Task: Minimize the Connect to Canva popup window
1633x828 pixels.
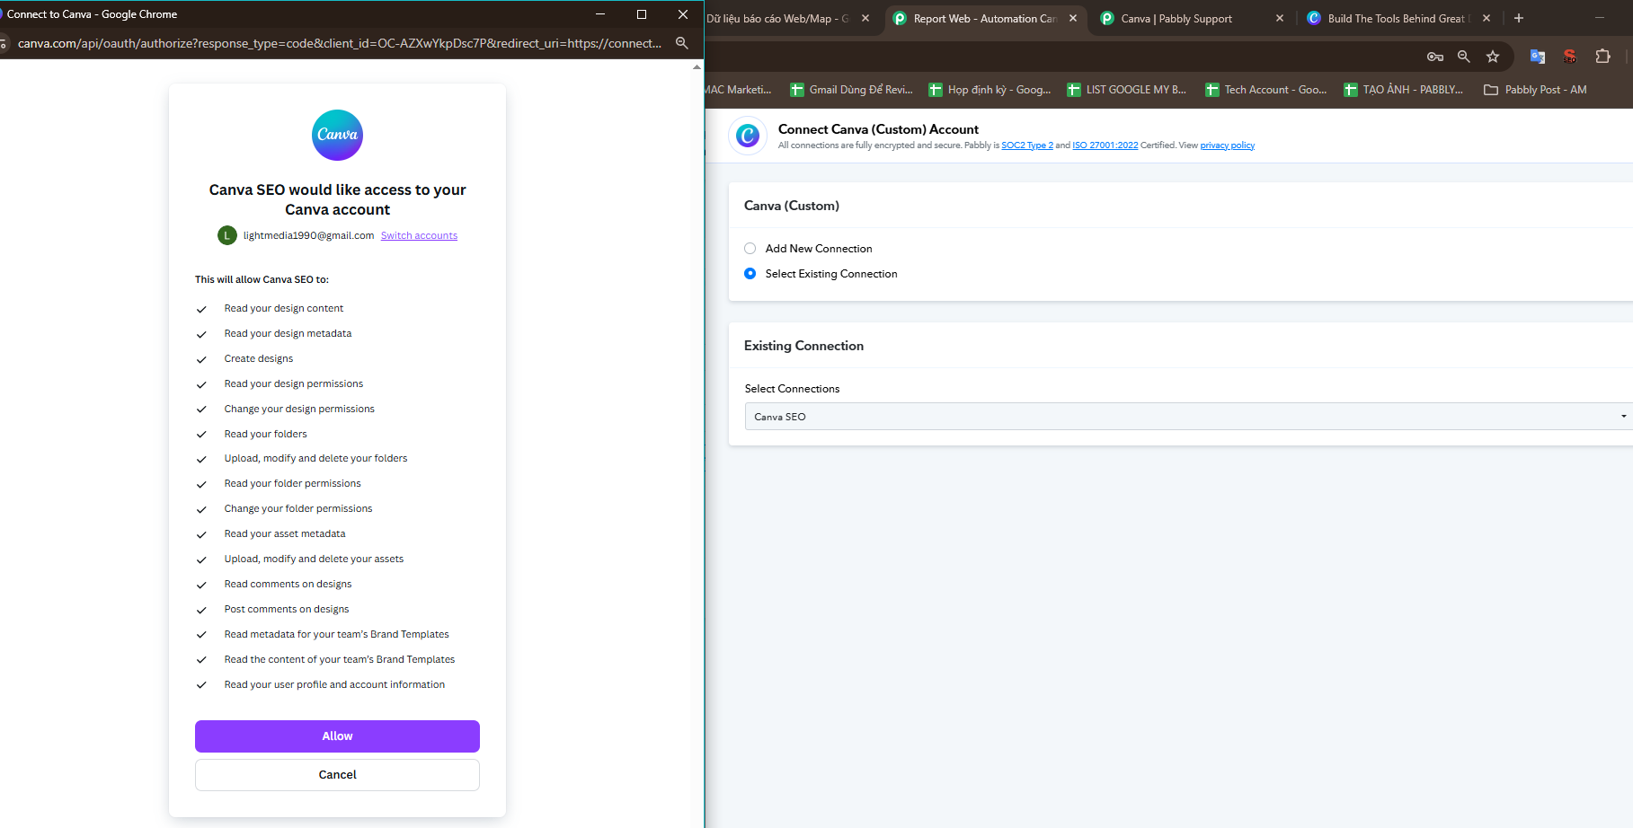Action: click(x=600, y=14)
